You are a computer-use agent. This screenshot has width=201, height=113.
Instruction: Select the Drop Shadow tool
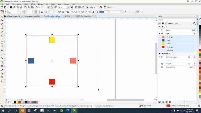tap(2, 62)
